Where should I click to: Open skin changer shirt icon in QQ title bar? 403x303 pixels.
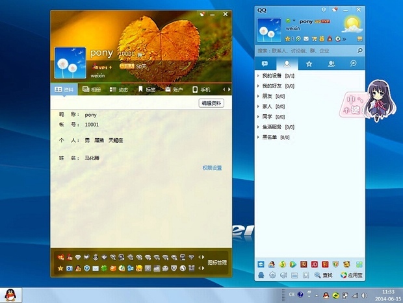coord(334,10)
